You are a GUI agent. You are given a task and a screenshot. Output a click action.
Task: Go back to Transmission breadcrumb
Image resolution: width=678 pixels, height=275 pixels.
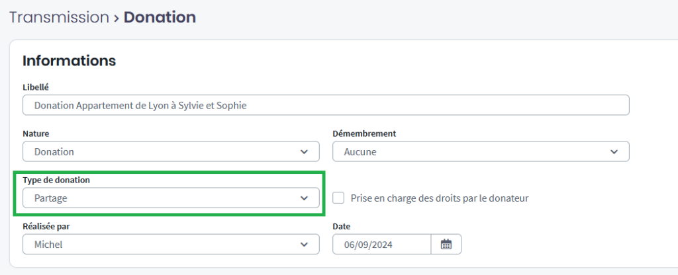[x=58, y=17]
